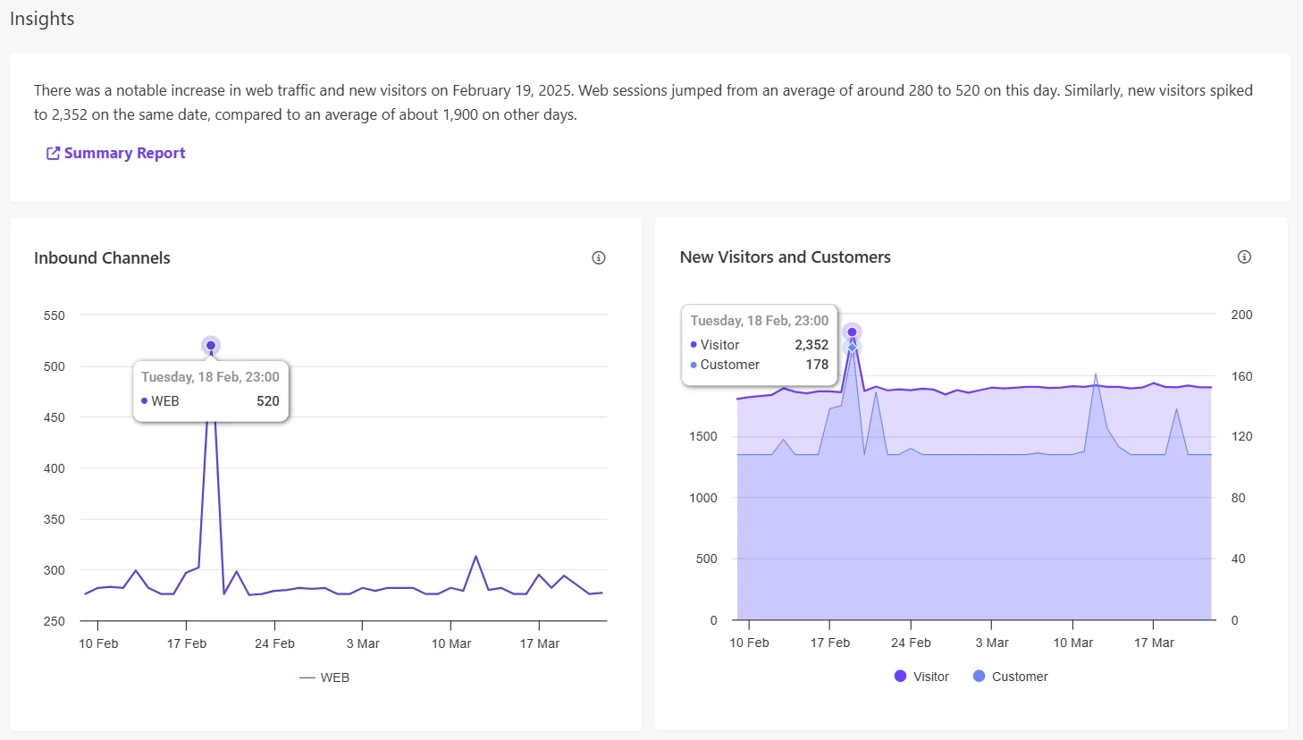Screen dimensions: 1303x740
Task: Toggle the Visitor legend item
Action: pyautogui.click(x=921, y=677)
